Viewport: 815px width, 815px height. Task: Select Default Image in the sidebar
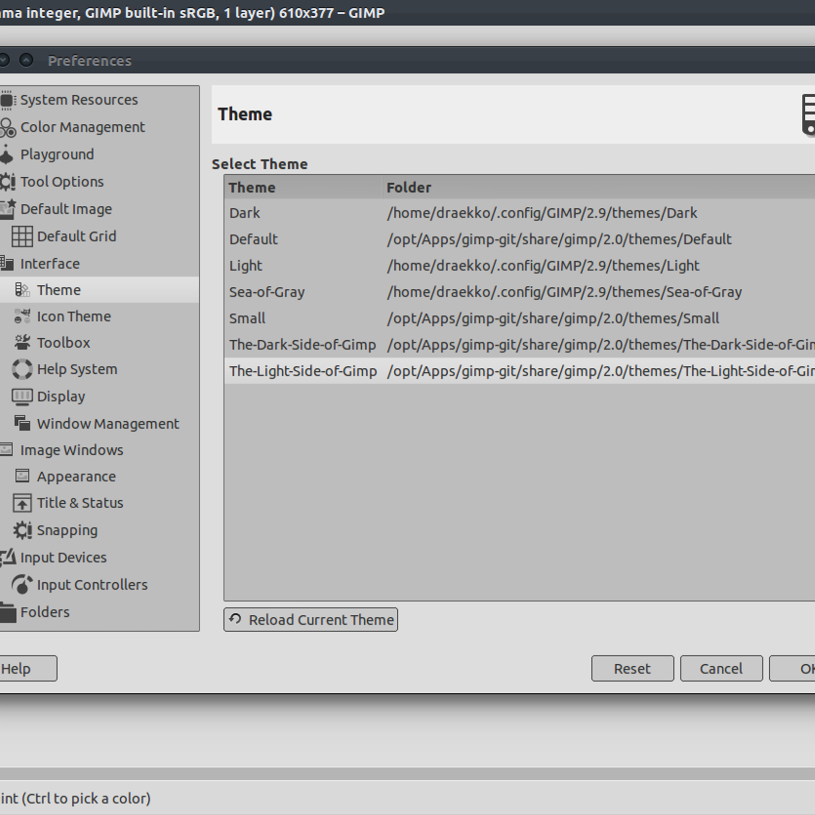[66, 209]
